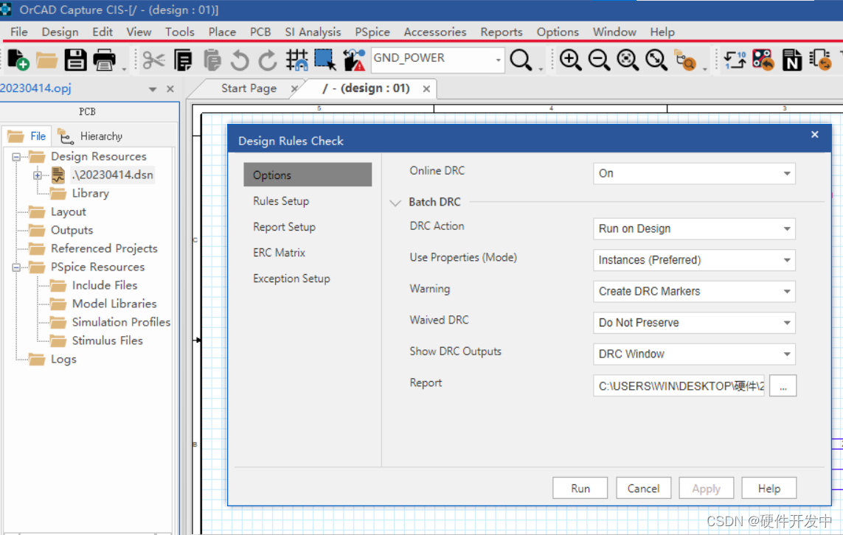Collapse the Batch DRC section
Viewport: 843px width, 535px height.
point(395,203)
